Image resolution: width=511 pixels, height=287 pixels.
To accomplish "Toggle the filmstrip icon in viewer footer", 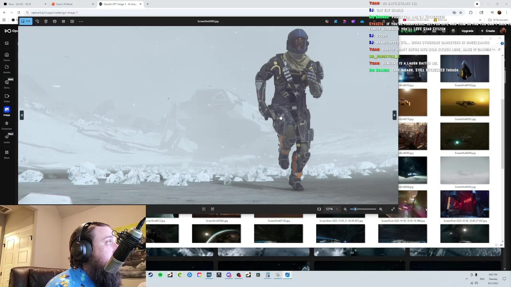I will 204,209.
